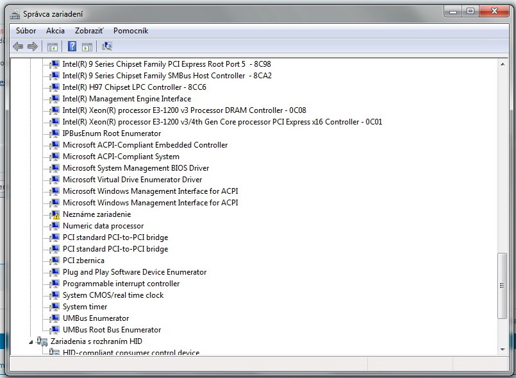
Task: Open the Súbor menu
Action: 26,31
